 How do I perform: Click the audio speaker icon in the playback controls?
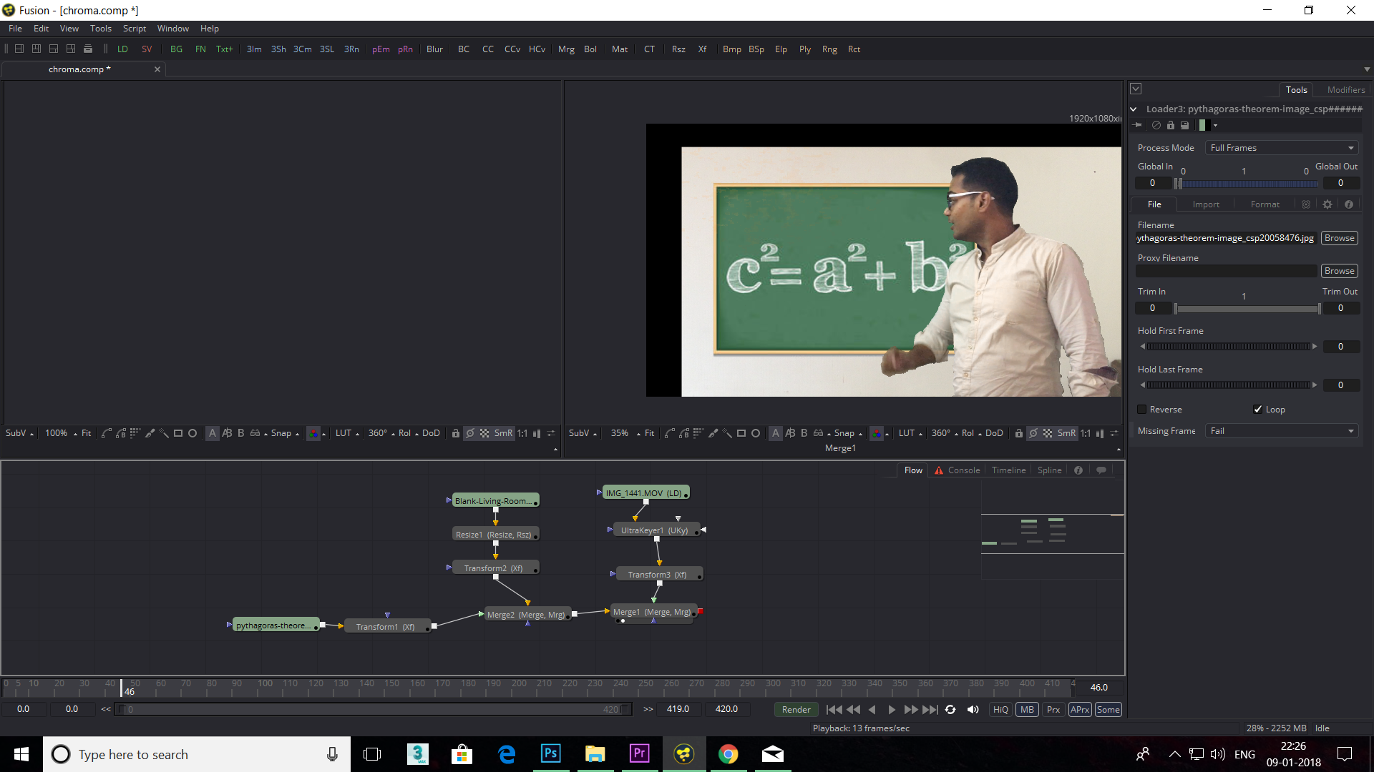[973, 710]
